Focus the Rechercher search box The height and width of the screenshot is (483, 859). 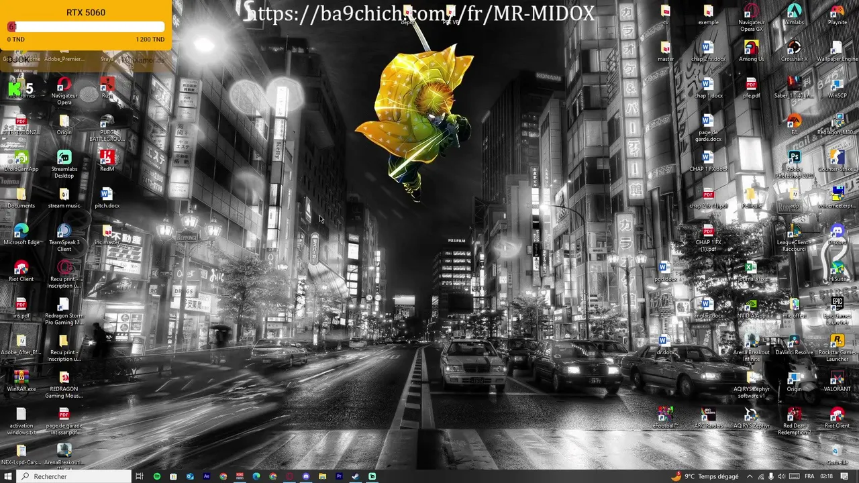click(x=74, y=476)
